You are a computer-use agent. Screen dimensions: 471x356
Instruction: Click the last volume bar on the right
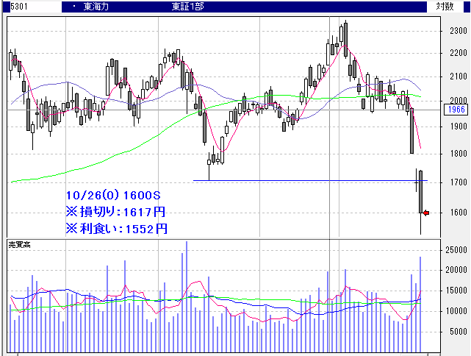tap(420, 305)
